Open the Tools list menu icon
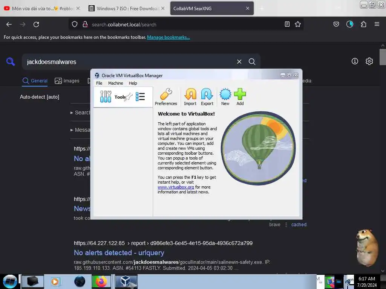The height and width of the screenshot is (289, 386). [x=140, y=97]
